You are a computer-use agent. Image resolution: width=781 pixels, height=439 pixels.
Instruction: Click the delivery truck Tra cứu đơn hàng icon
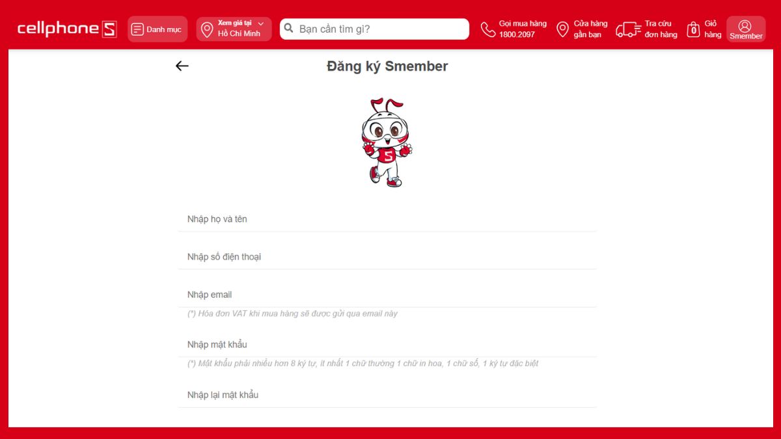(x=628, y=29)
